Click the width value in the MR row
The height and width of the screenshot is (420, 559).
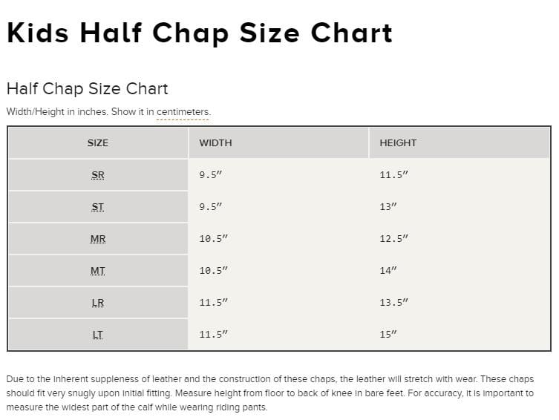[x=213, y=239]
